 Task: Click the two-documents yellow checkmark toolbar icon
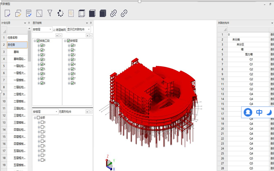(18, 13)
